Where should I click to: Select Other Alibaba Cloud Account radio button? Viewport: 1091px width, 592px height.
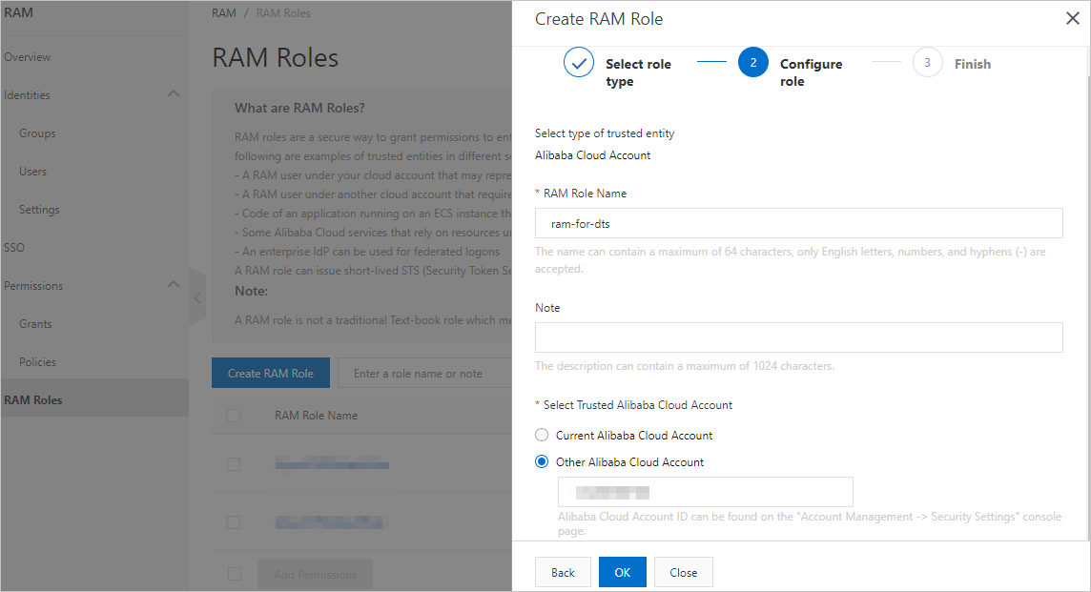tap(542, 461)
